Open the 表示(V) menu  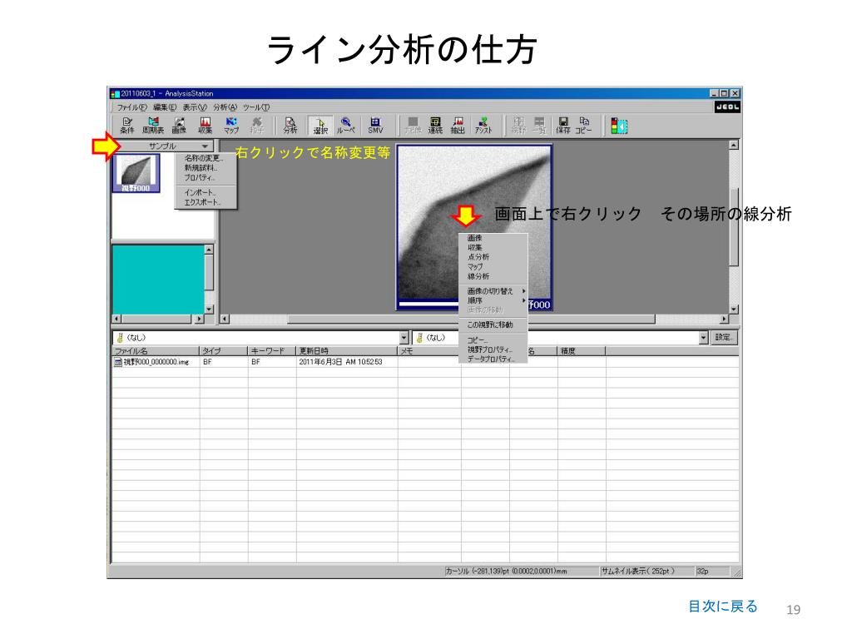coord(195,107)
